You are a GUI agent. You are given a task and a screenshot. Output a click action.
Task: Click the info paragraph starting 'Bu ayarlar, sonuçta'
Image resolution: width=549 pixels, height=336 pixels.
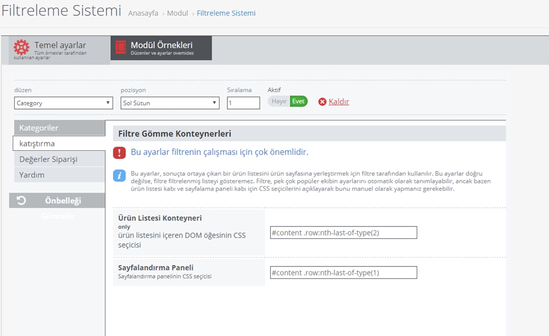[311, 181]
